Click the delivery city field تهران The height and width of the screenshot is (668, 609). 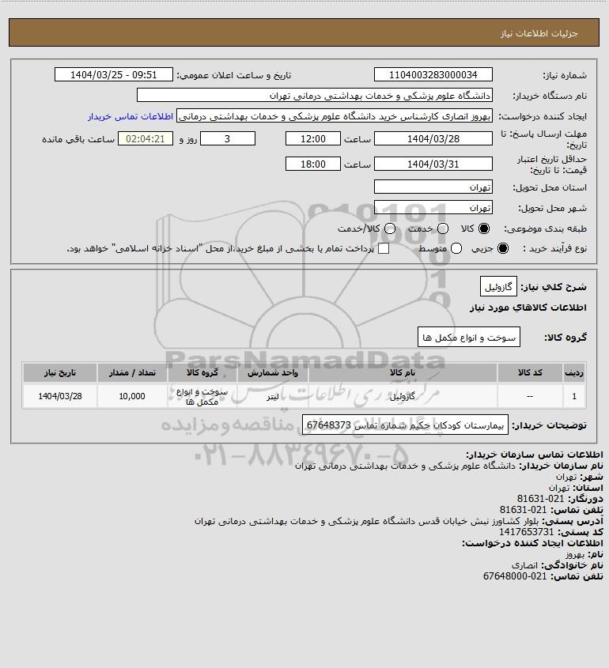click(x=433, y=207)
